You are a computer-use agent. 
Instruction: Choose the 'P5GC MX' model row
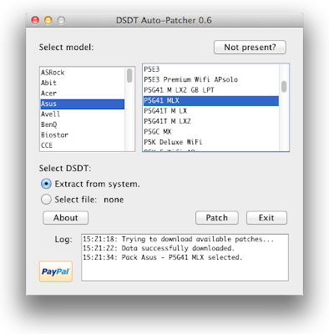pos(211,132)
